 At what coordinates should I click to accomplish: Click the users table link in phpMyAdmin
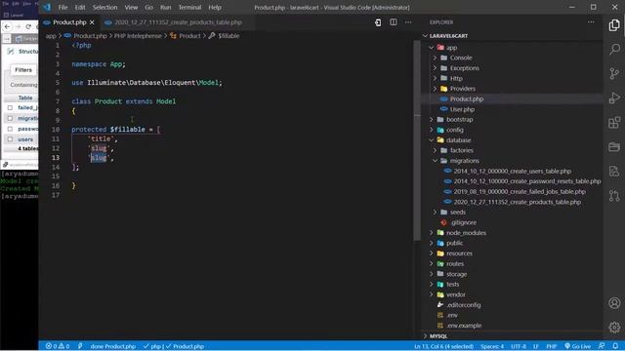click(x=25, y=139)
